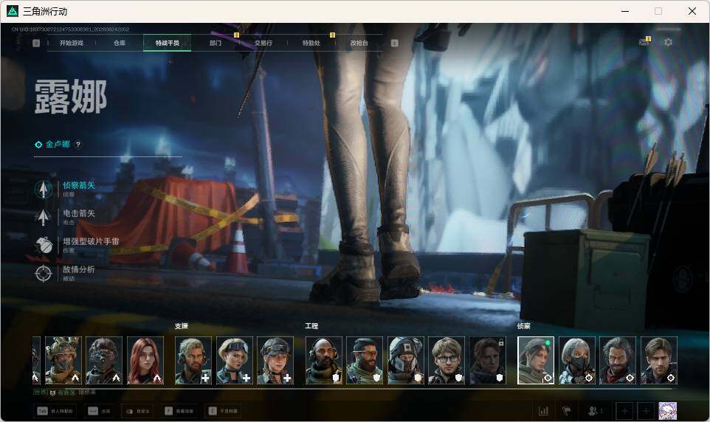Image resolution: width=710 pixels, height=422 pixels.
Task: Choose the blonde support operator wearing goggles
Action: (234, 361)
